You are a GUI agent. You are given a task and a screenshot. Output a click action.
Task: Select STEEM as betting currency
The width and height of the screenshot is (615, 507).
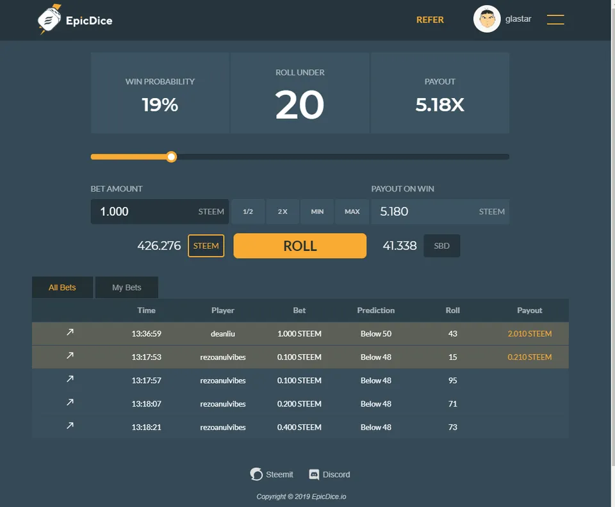(x=206, y=246)
